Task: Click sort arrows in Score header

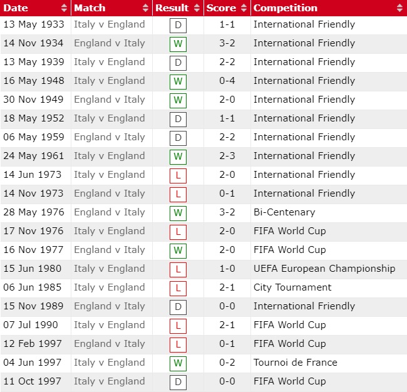Action: [244, 8]
